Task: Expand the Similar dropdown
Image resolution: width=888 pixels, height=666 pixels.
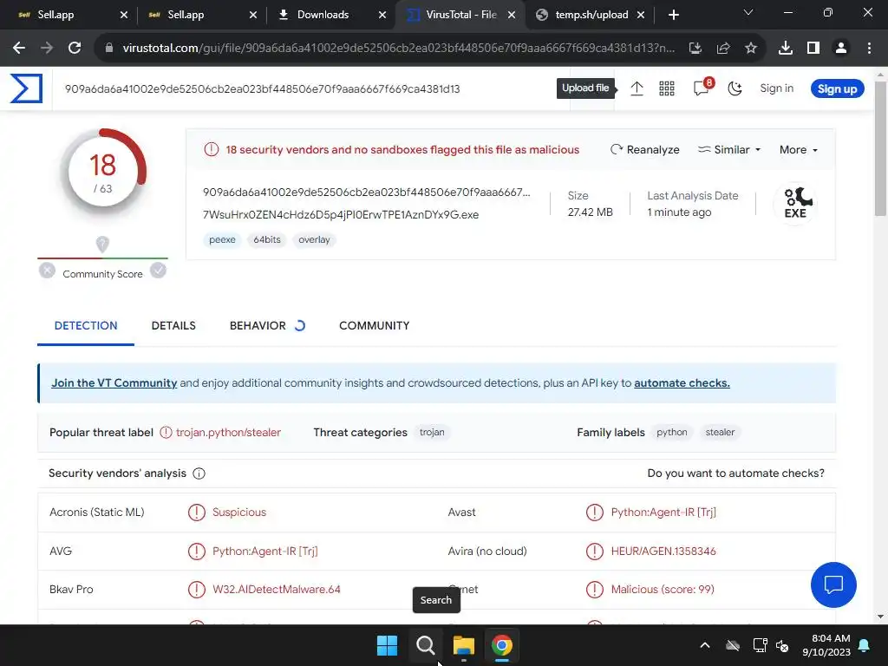Action: point(728,149)
